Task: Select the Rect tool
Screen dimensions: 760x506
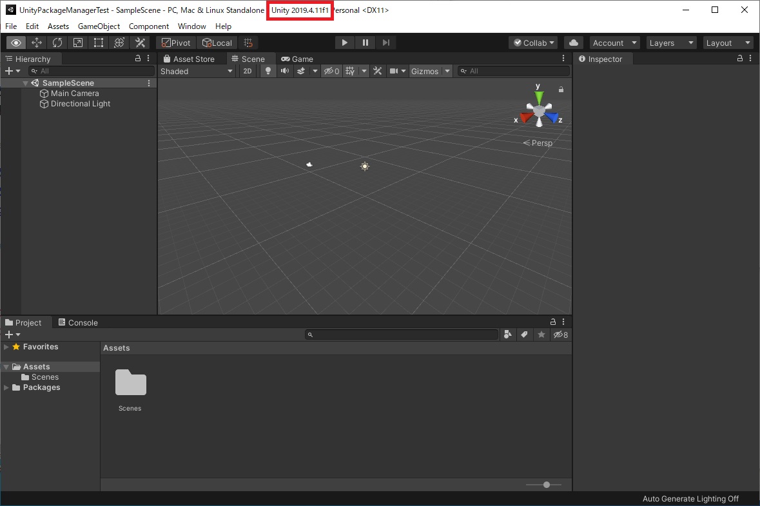Action: pos(99,43)
